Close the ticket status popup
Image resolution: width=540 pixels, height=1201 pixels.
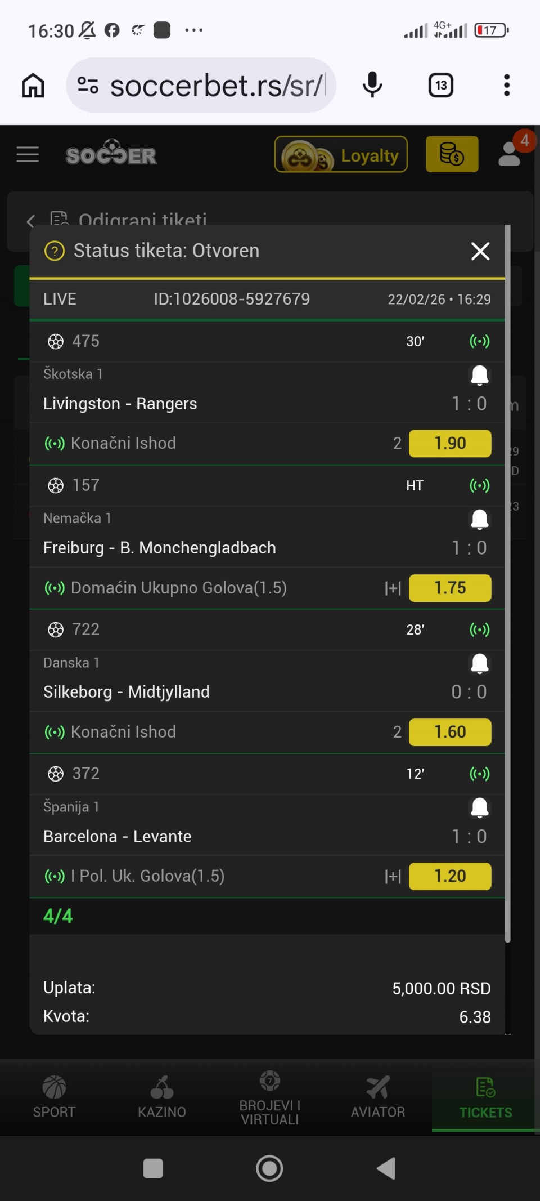tap(480, 251)
